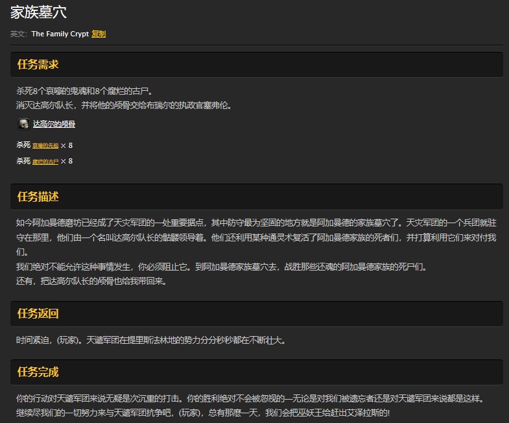Toggle the 任务完成 section header
The height and width of the screenshot is (423, 509).
coord(38,372)
